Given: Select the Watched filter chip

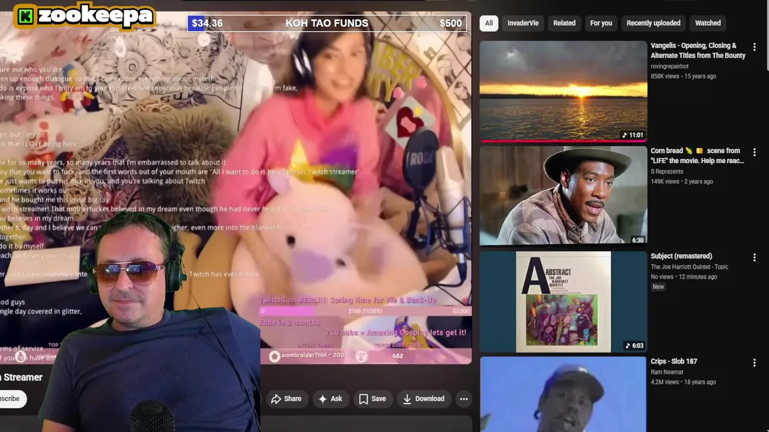Looking at the screenshot, I should [x=708, y=23].
